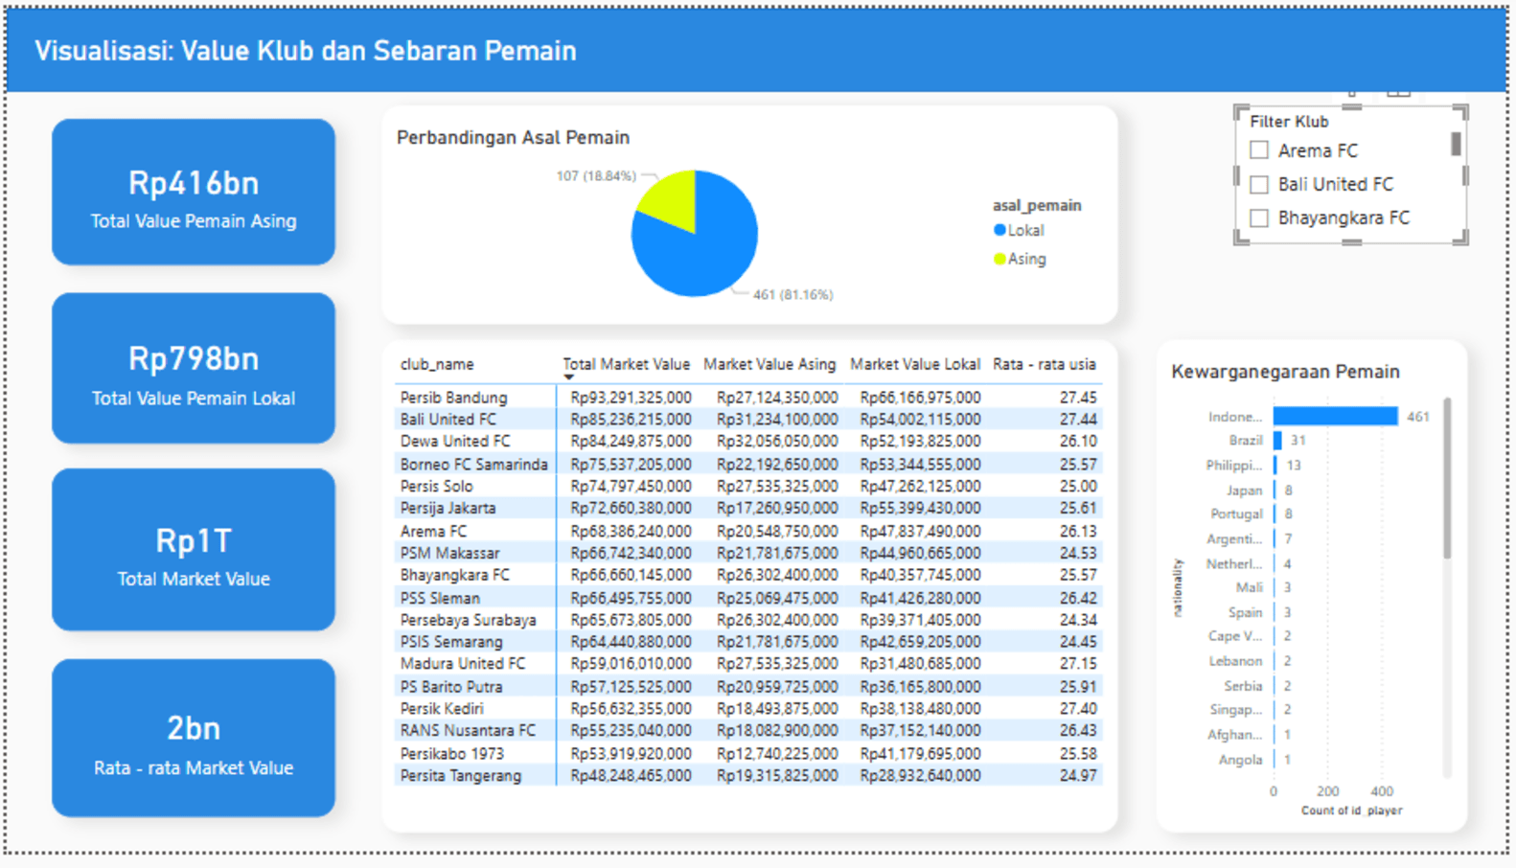Viewport: 1516px width, 868px height.
Task: Select the RANS Nusantara FC row name
Action: coord(468,730)
